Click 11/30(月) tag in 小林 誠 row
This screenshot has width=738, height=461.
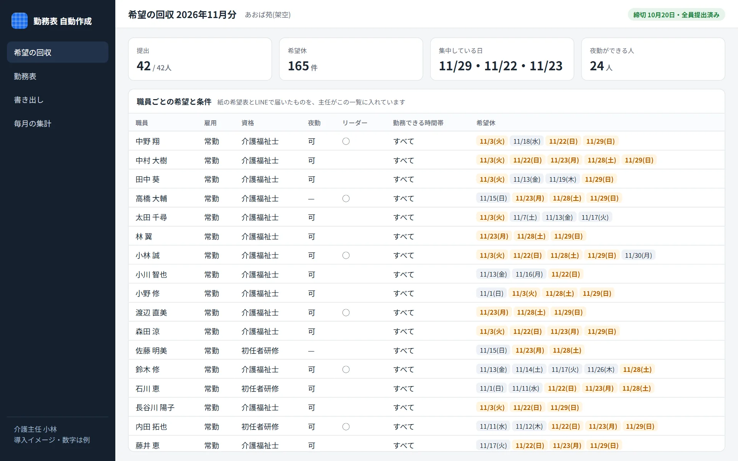[638, 255]
